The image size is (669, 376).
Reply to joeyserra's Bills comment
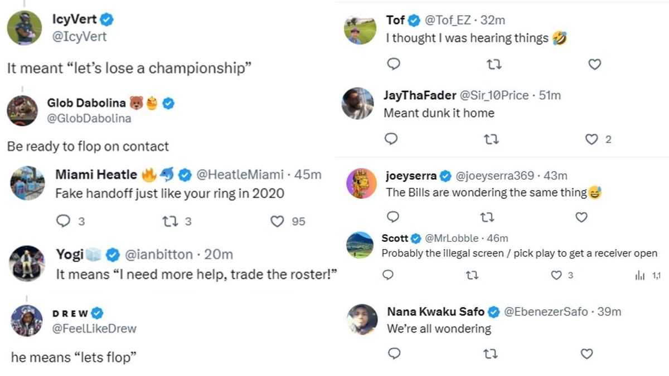coord(394,217)
